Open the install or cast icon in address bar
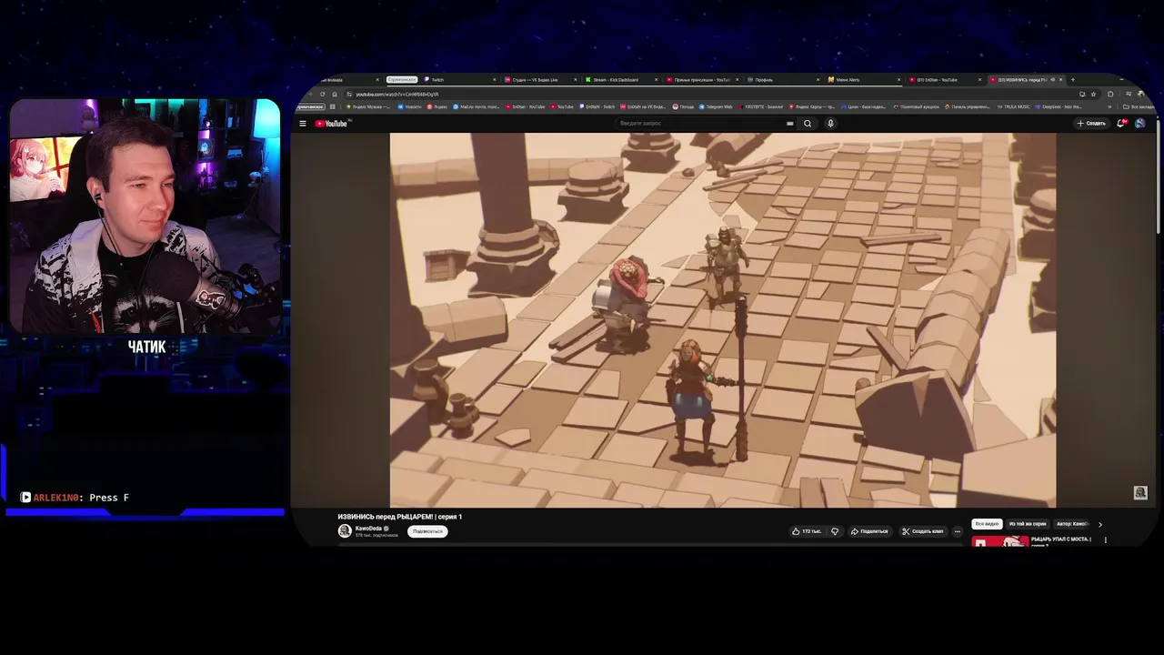 click(x=1082, y=94)
